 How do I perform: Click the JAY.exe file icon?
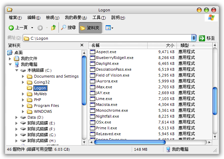[93, 93]
